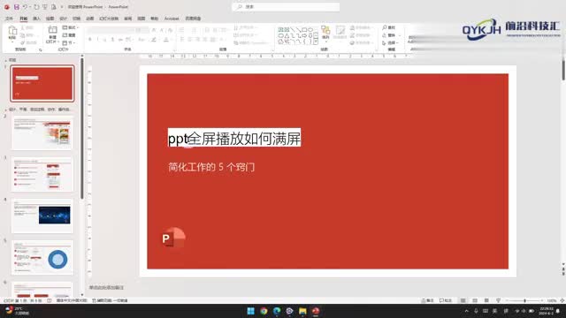Open accessibility checker in status bar
Image resolution: width=566 pixels, height=318 pixels.
coord(110,300)
